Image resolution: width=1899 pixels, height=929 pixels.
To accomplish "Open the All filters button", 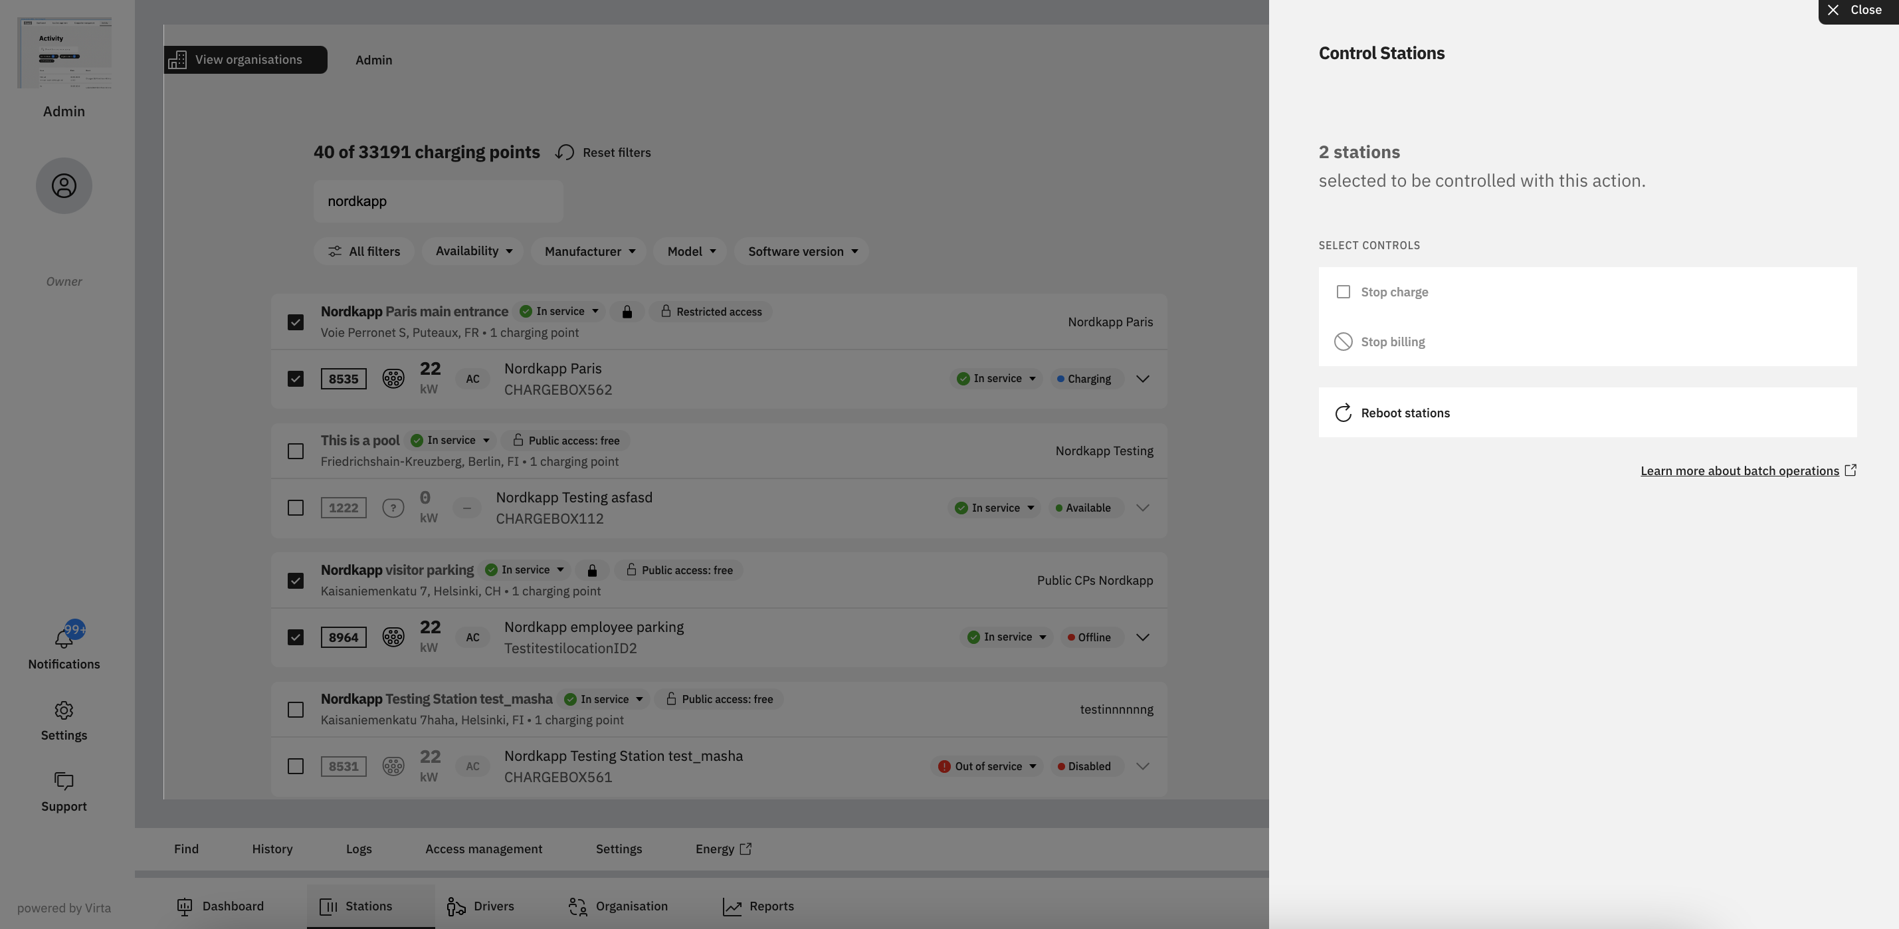I will point(364,251).
